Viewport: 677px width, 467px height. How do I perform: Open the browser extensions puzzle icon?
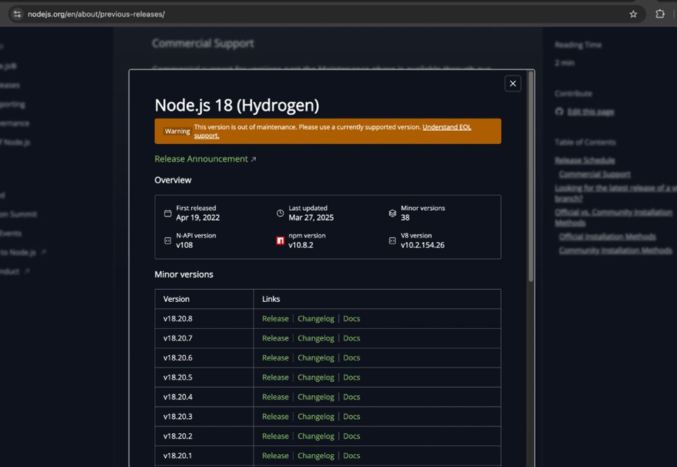tap(659, 14)
